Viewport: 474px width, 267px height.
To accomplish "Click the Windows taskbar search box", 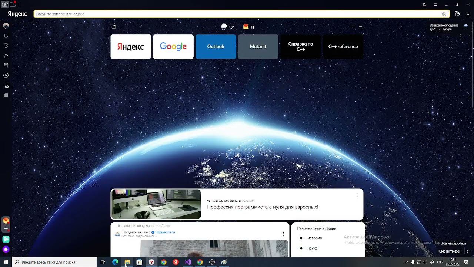I will pyautogui.click(x=54, y=262).
